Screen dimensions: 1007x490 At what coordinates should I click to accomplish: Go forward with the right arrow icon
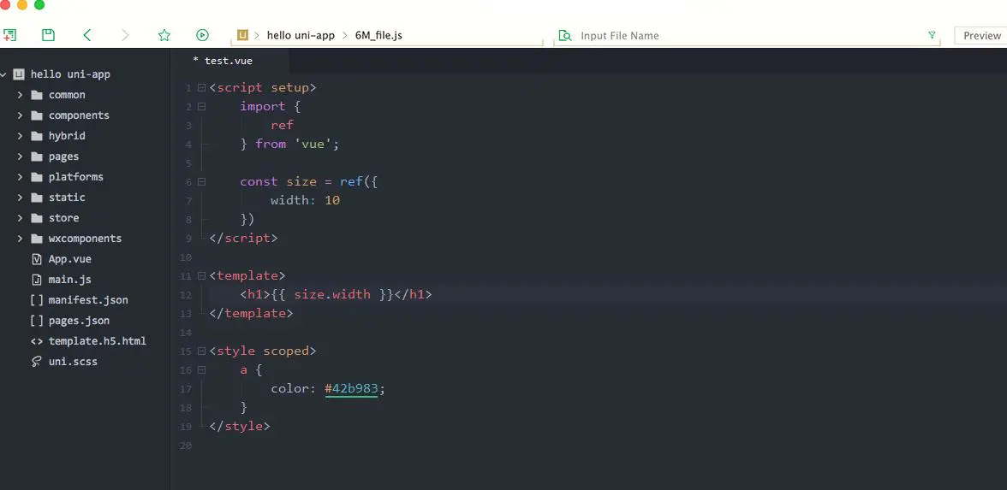(125, 35)
